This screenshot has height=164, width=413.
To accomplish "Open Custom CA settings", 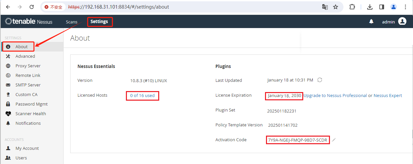I will pos(32,94).
